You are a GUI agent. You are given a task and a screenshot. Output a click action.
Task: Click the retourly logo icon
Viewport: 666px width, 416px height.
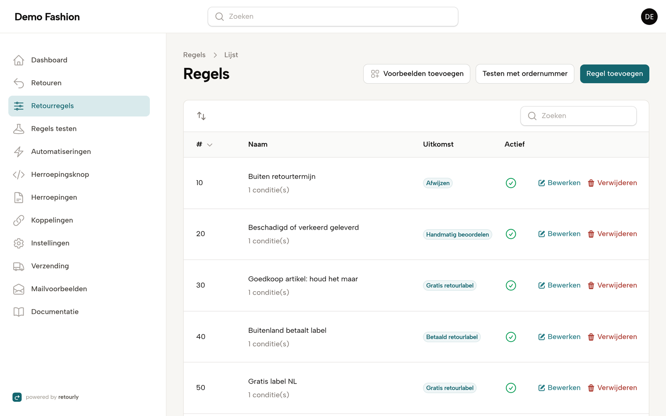pos(17,397)
